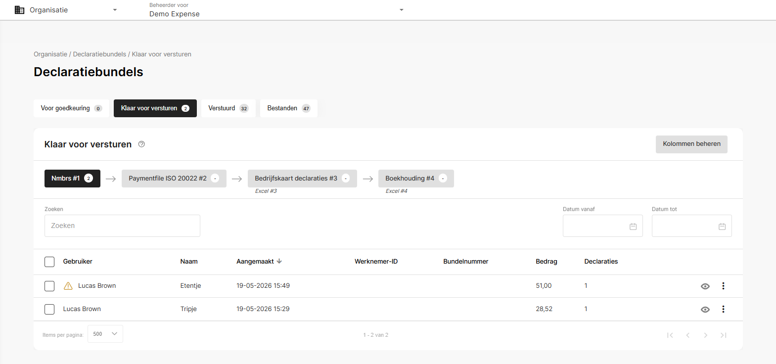776x364 pixels.
Task: Open the help icon beside Klaar voor versturen
Action: 141,144
